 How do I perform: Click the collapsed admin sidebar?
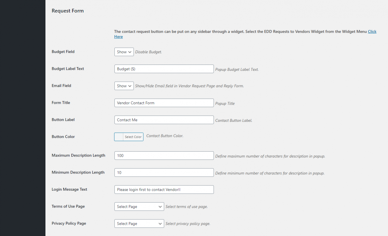click(23, 118)
